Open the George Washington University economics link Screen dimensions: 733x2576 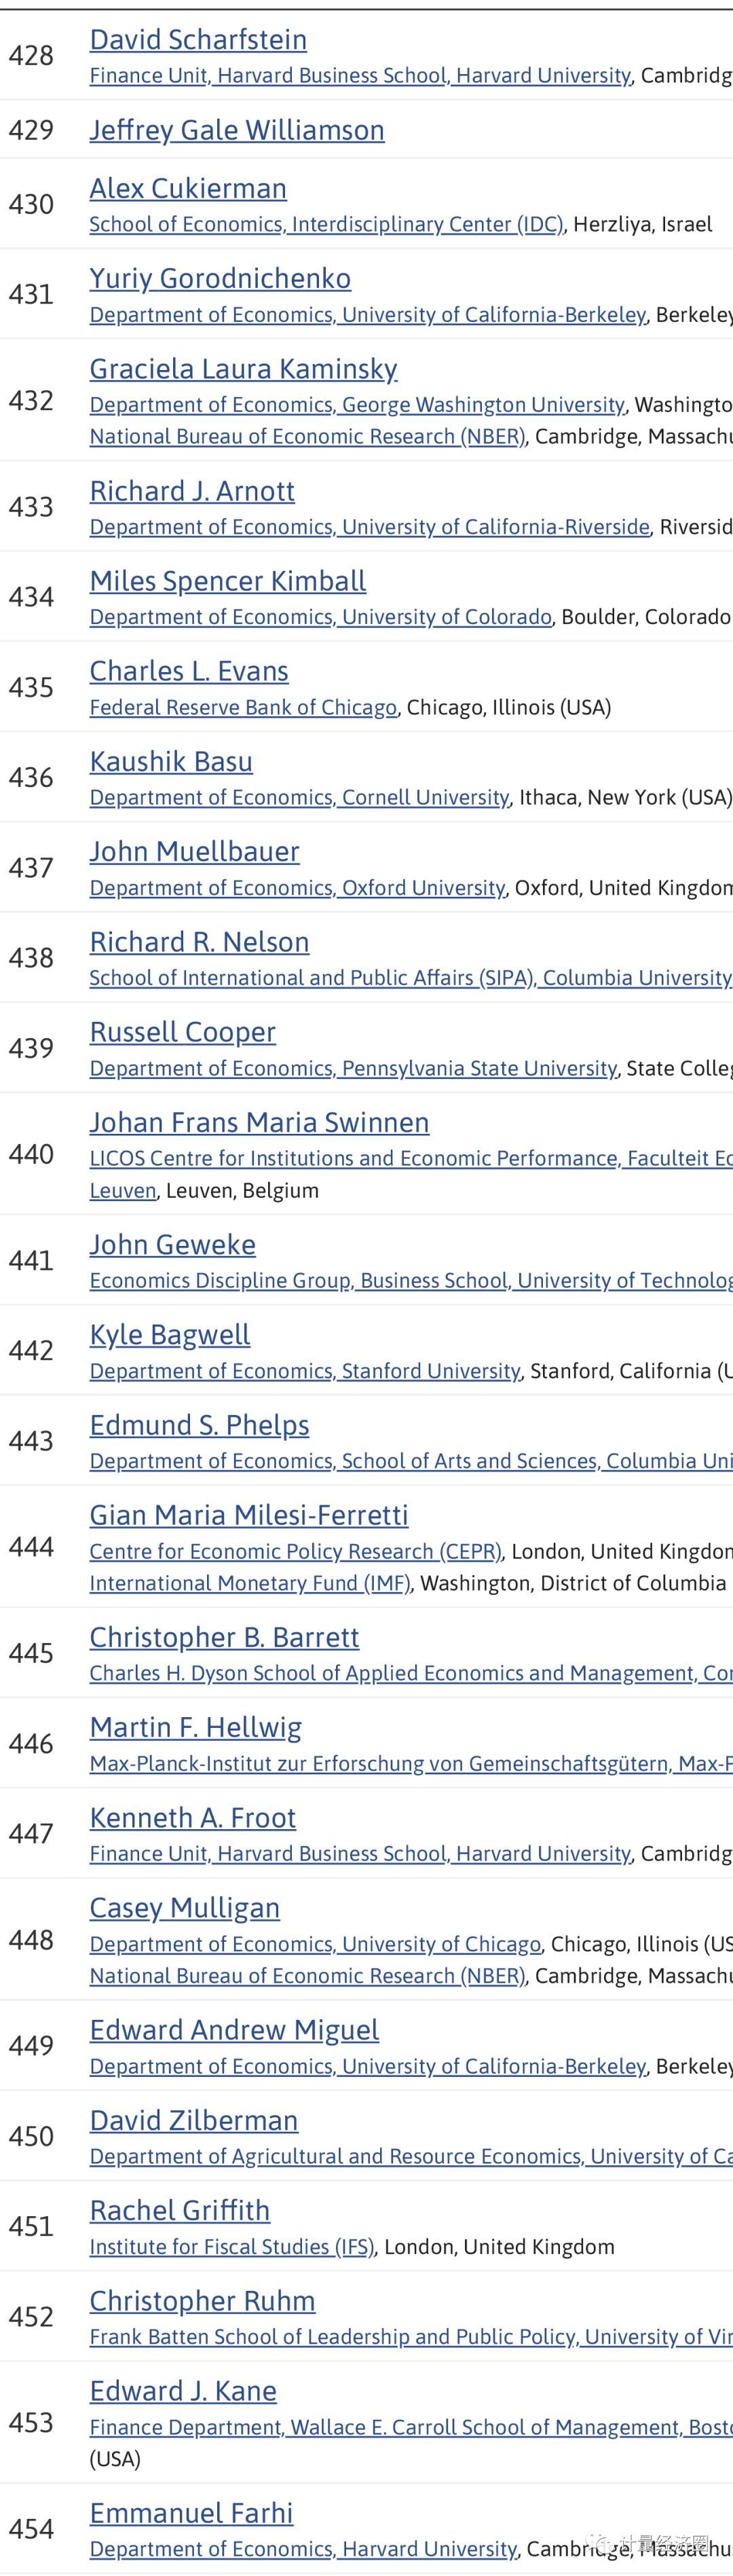tap(357, 405)
